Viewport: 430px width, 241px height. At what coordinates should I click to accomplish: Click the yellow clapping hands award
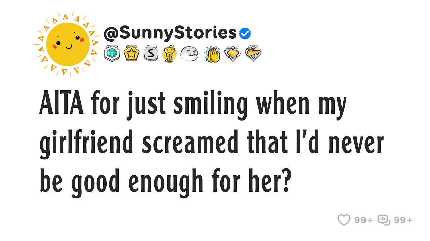pyautogui.click(x=212, y=54)
